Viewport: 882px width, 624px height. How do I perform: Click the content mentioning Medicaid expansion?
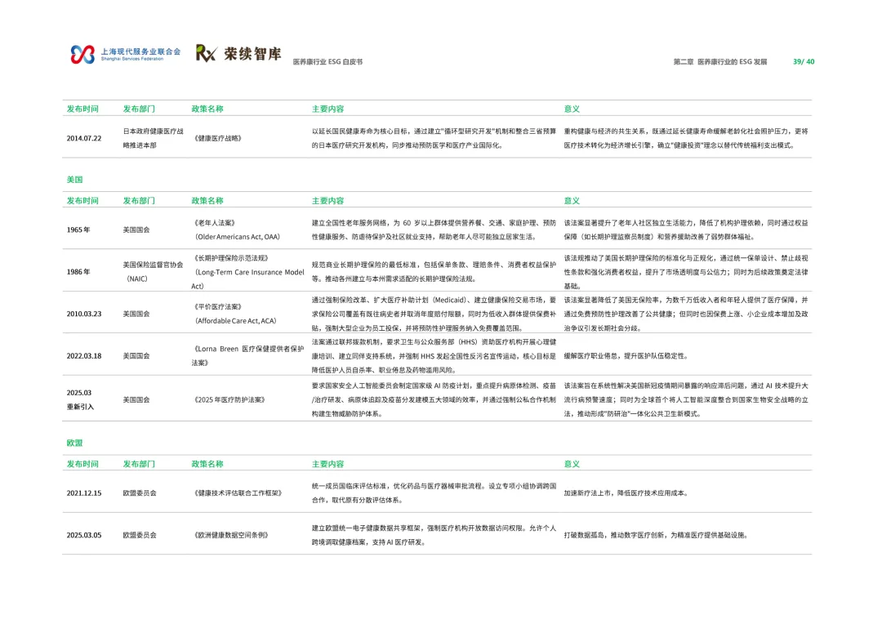(434, 314)
